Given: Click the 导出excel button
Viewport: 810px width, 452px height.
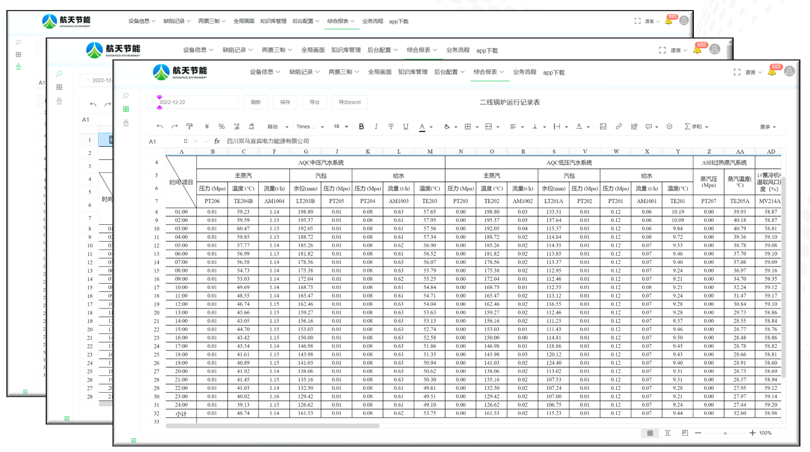Looking at the screenshot, I should coord(349,102).
